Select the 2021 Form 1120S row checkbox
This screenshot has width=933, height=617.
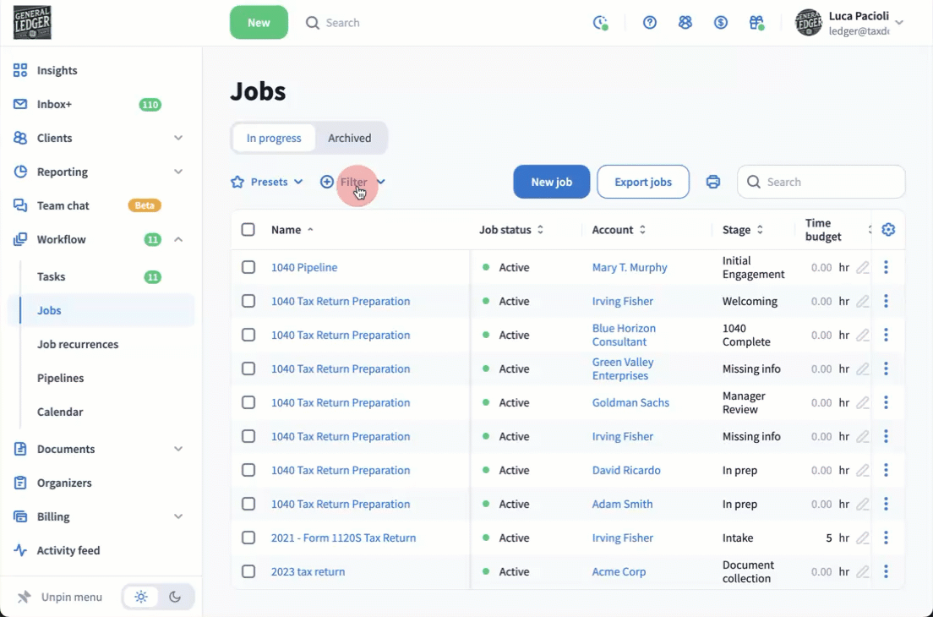pos(248,538)
